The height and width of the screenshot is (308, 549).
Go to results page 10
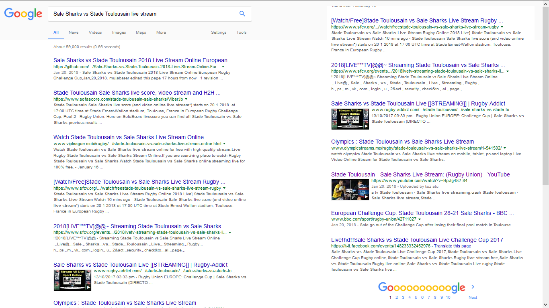(448, 298)
